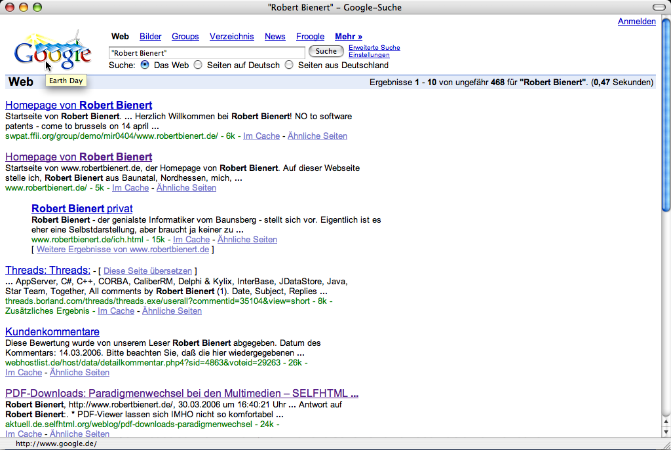
Task: Open Im Cache for www.robertbienert.de/ 5k result
Action: pyautogui.click(x=130, y=188)
